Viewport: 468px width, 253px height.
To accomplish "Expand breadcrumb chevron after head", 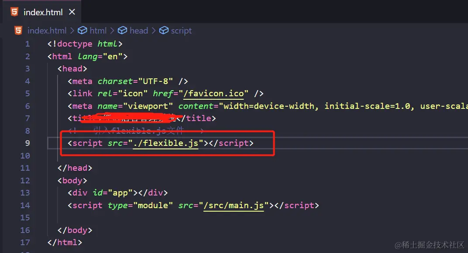I will 153,30.
